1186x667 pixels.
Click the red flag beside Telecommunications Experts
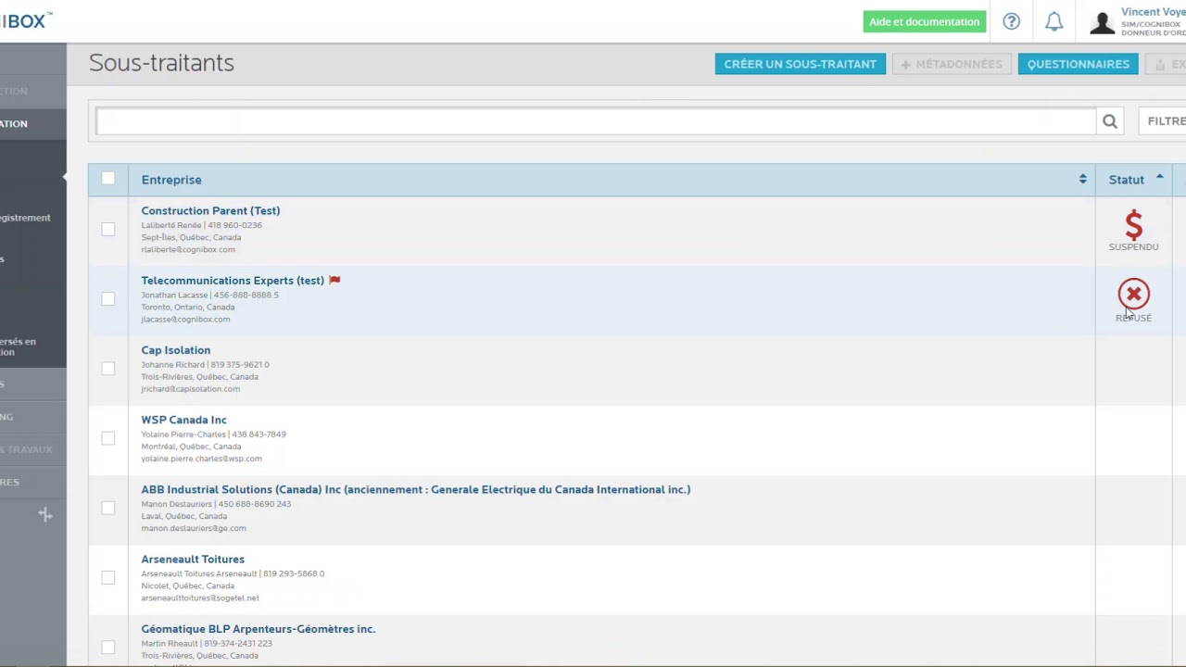click(x=334, y=280)
